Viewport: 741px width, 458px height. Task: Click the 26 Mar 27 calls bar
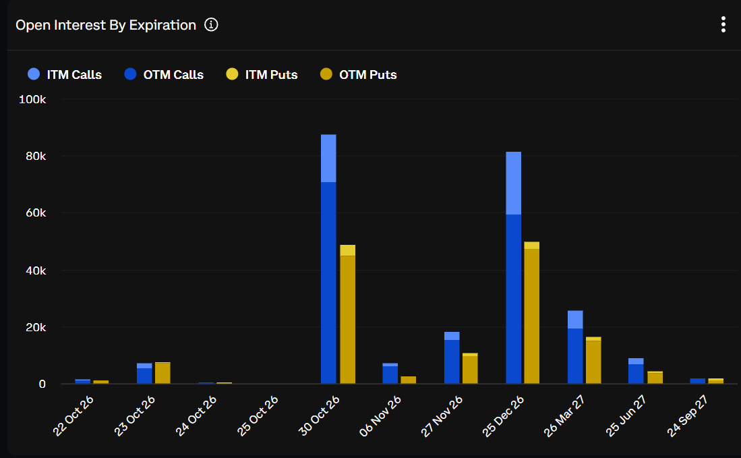(575, 347)
